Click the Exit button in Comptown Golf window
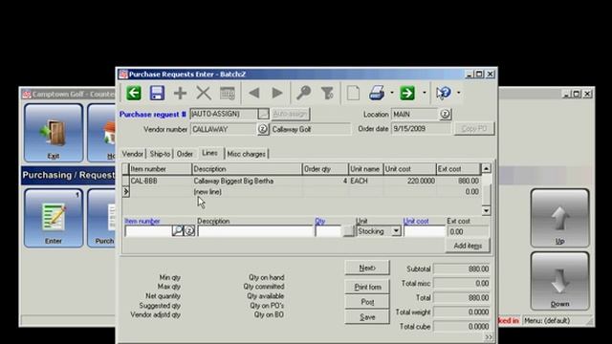612x344 pixels. [x=54, y=133]
